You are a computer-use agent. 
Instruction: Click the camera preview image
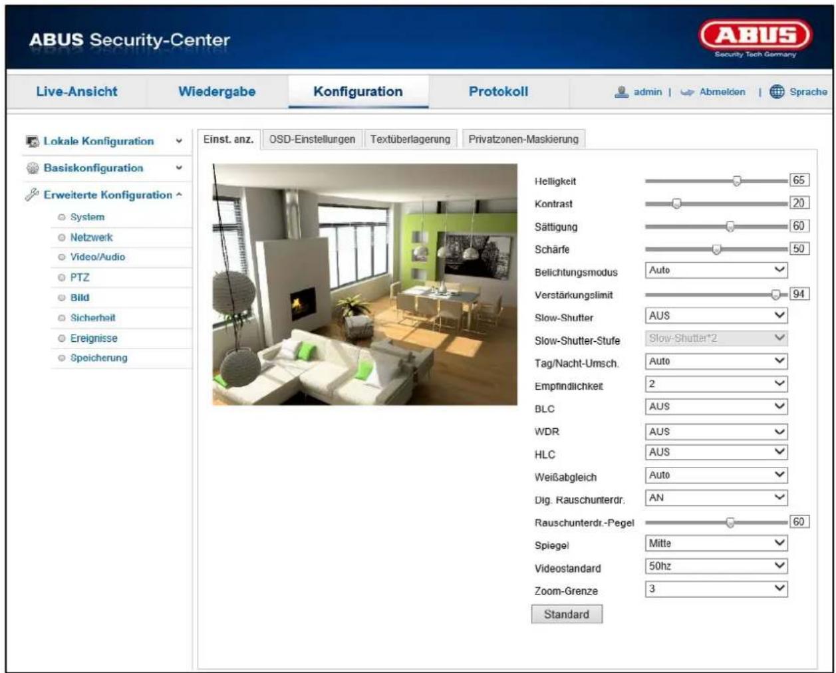[364, 285]
